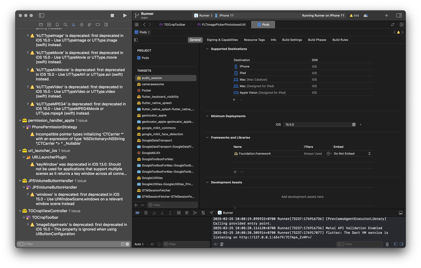Switch to Signing & Capabilities tab
The width and height of the screenshot is (421, 268).
(x=222, y=40)
